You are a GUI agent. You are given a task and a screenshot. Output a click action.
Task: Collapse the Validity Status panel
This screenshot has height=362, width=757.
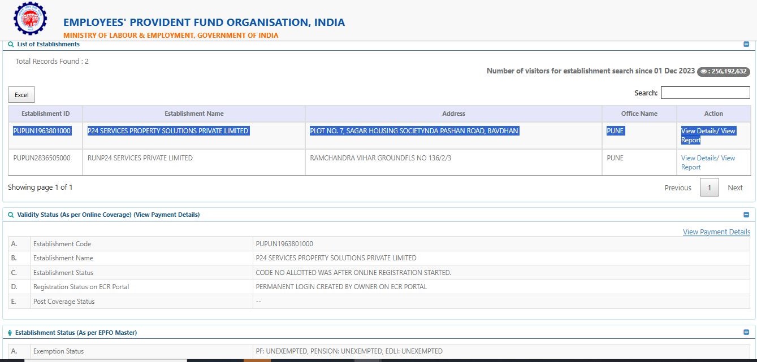point(746,215)
